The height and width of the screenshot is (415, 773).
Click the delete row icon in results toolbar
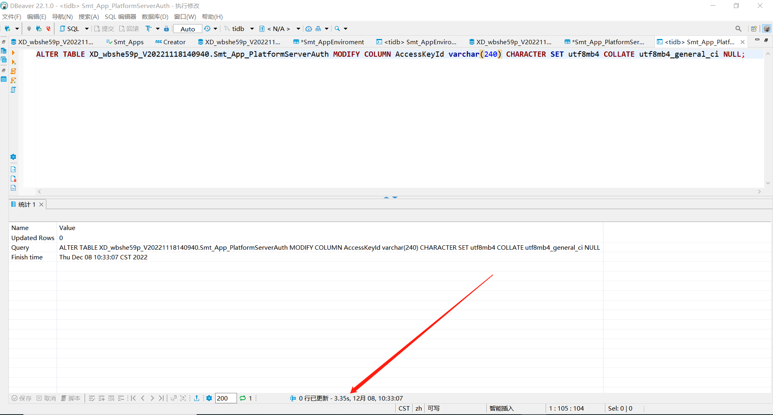click(121, 398)
